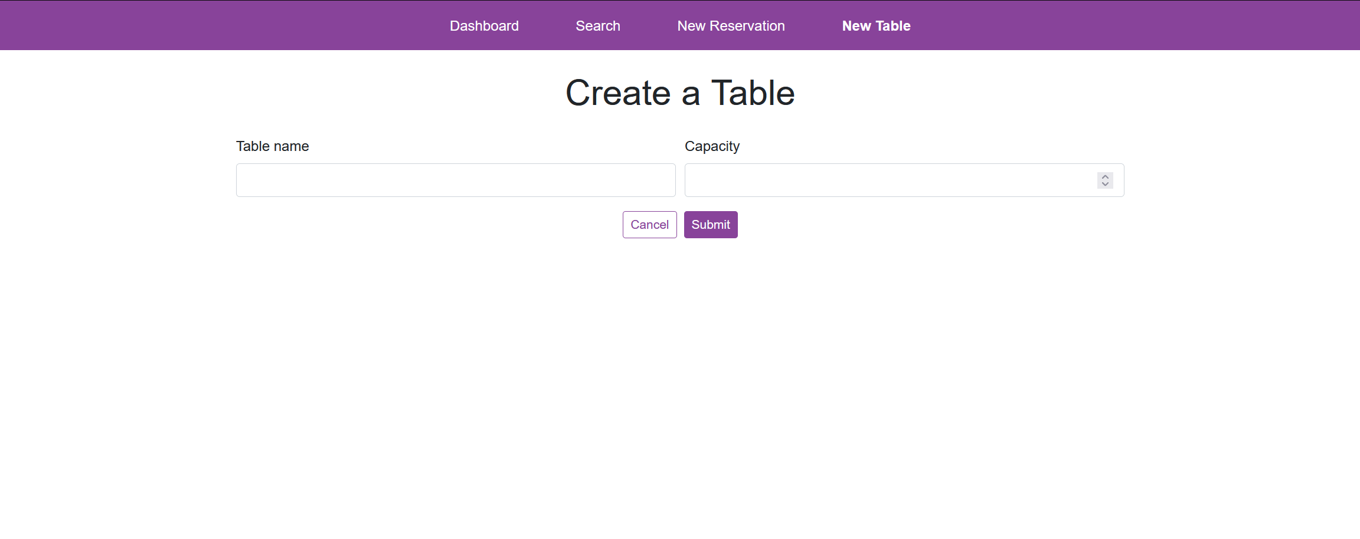1360x539 pixels.
Task: Decrement capacity using the down arrow
Action: tap(1105, 184)
